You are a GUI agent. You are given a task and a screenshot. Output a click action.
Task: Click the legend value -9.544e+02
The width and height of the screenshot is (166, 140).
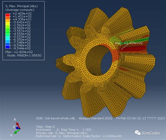[22, 48]
